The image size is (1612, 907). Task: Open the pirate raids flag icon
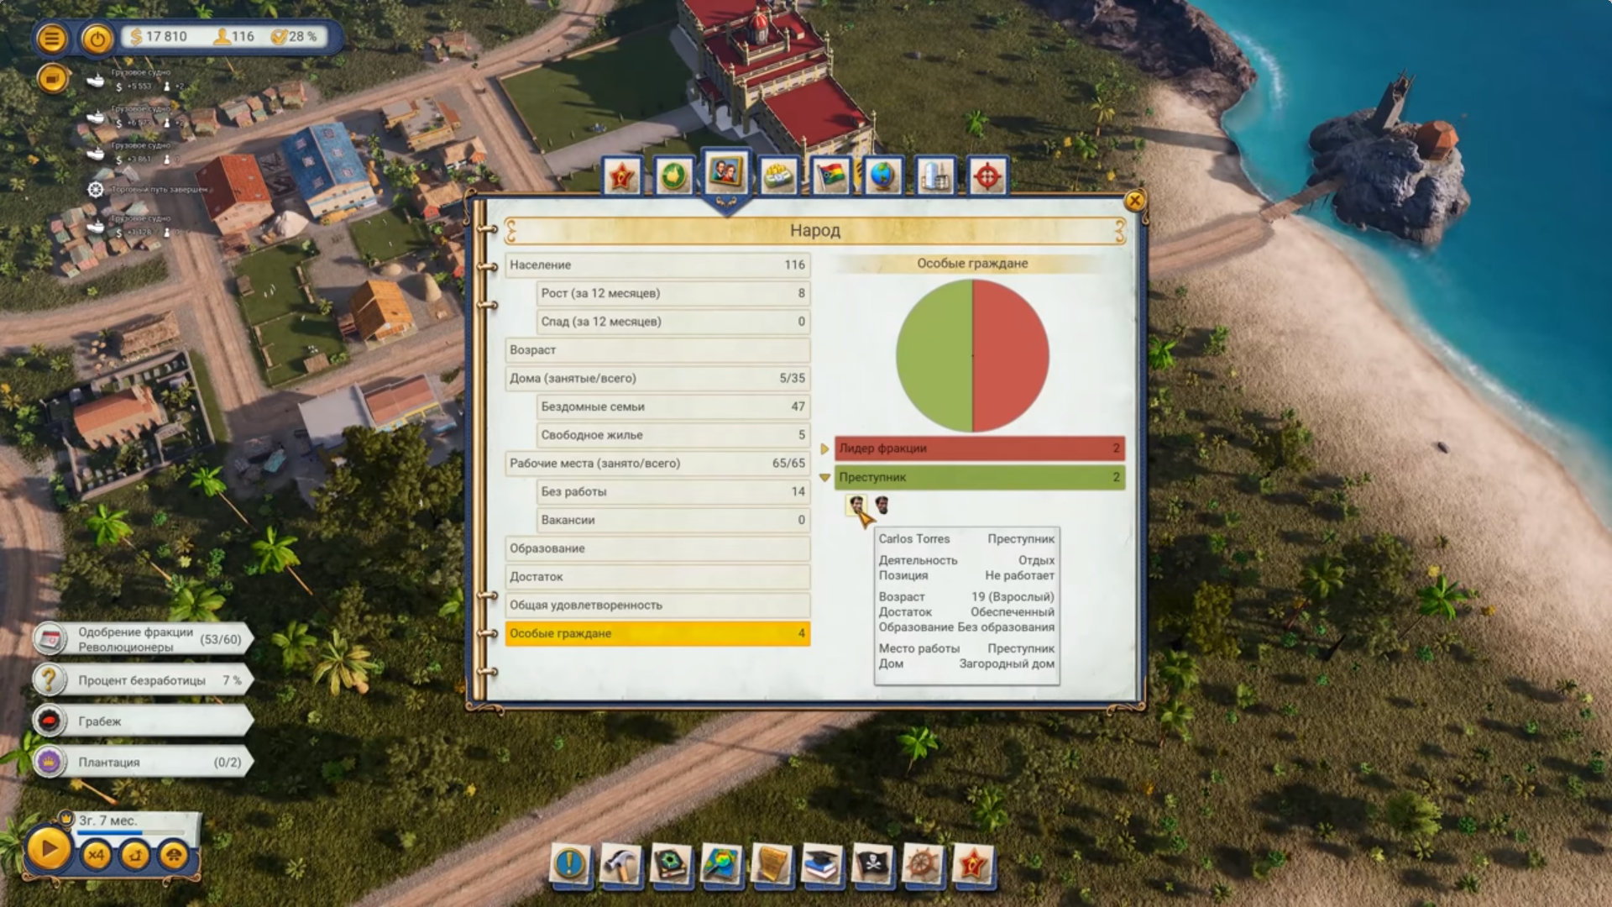(871, 864)
